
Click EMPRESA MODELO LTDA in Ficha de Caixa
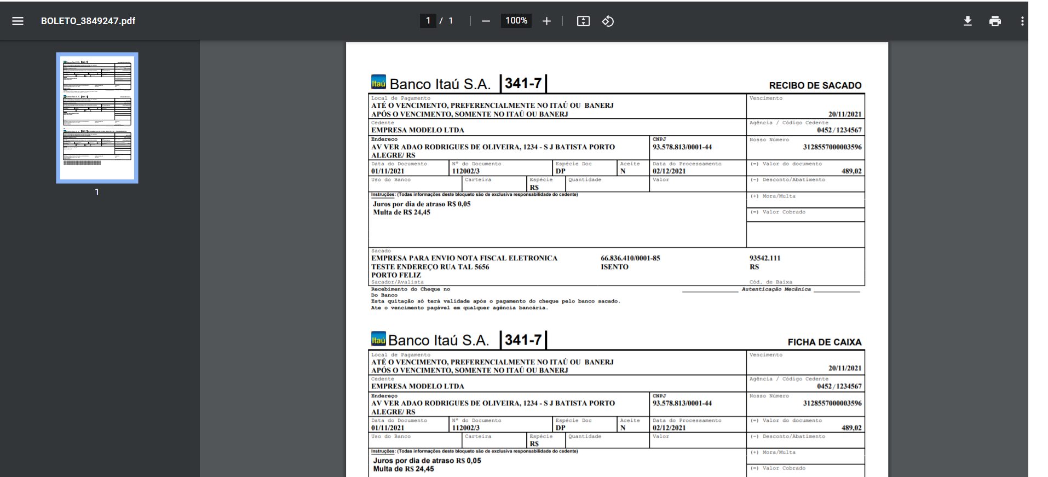[418, 386]
